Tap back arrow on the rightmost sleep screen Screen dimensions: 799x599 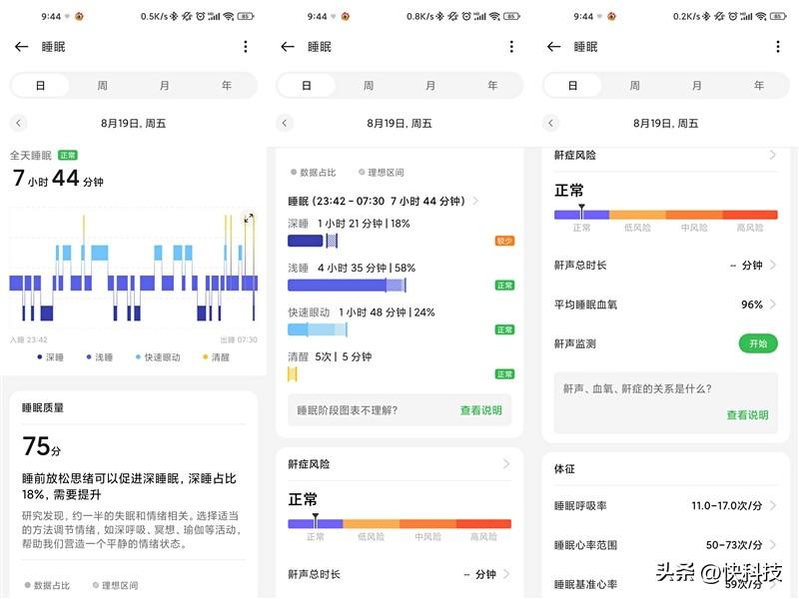(x=553, y=47)
